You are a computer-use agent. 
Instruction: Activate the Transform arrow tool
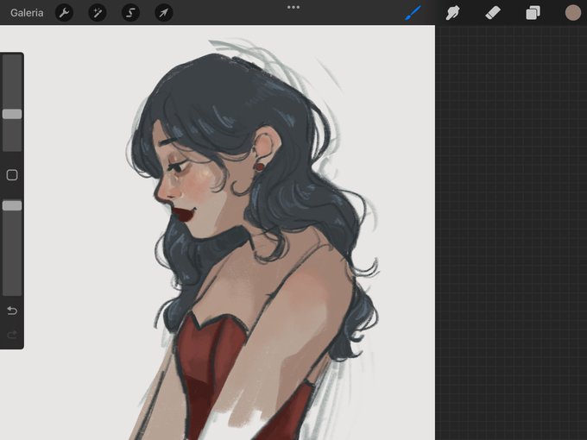[x=164, y=13]
